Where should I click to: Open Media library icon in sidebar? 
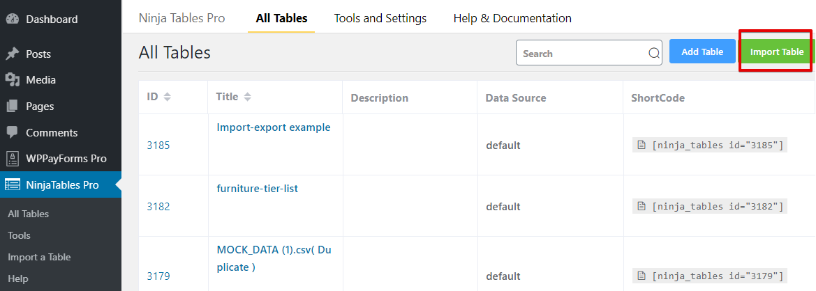12,80
